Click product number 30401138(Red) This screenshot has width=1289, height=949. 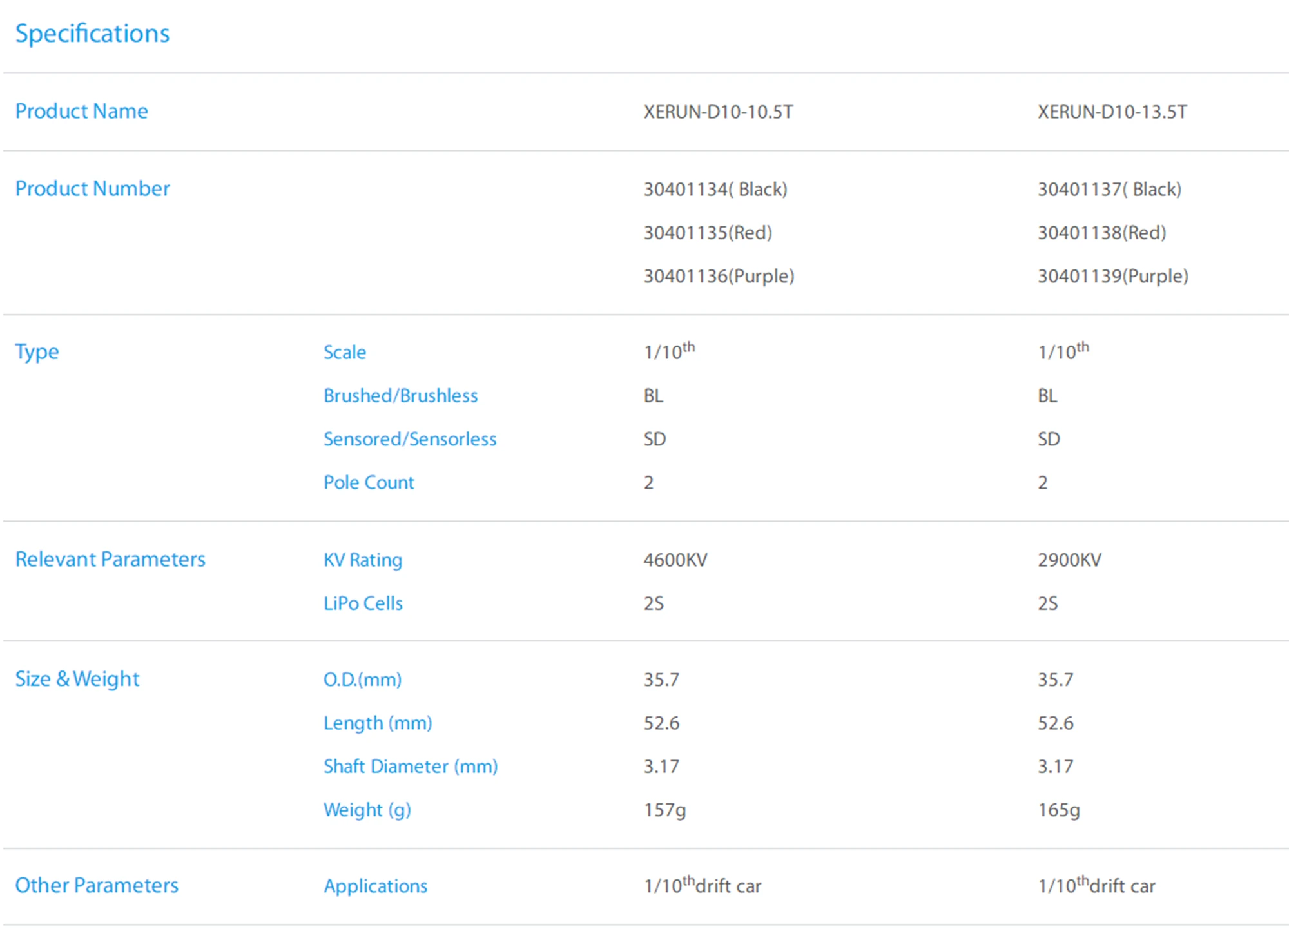[x=1101, y=232]
